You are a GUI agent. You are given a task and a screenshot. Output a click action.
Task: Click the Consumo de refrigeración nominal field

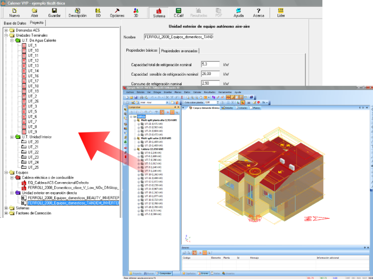(210, 83)
